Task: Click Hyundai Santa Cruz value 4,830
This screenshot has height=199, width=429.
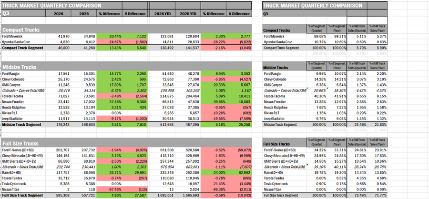Action: [58, 42]
